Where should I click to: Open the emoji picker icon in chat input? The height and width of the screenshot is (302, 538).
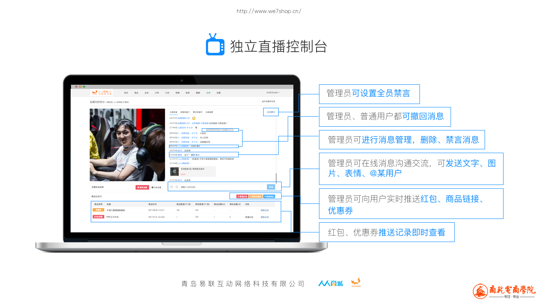pyautogui.click(x=177, y=187)
